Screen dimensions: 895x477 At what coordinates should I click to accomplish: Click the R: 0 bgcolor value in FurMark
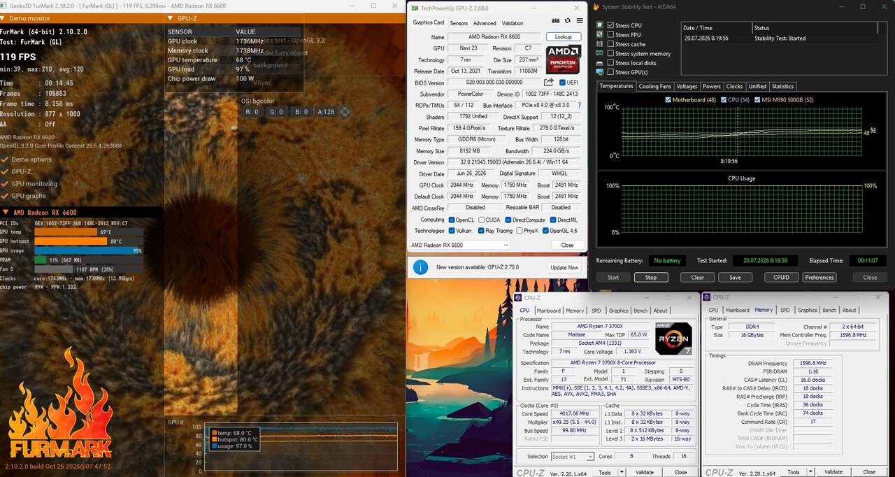point(253,111)
